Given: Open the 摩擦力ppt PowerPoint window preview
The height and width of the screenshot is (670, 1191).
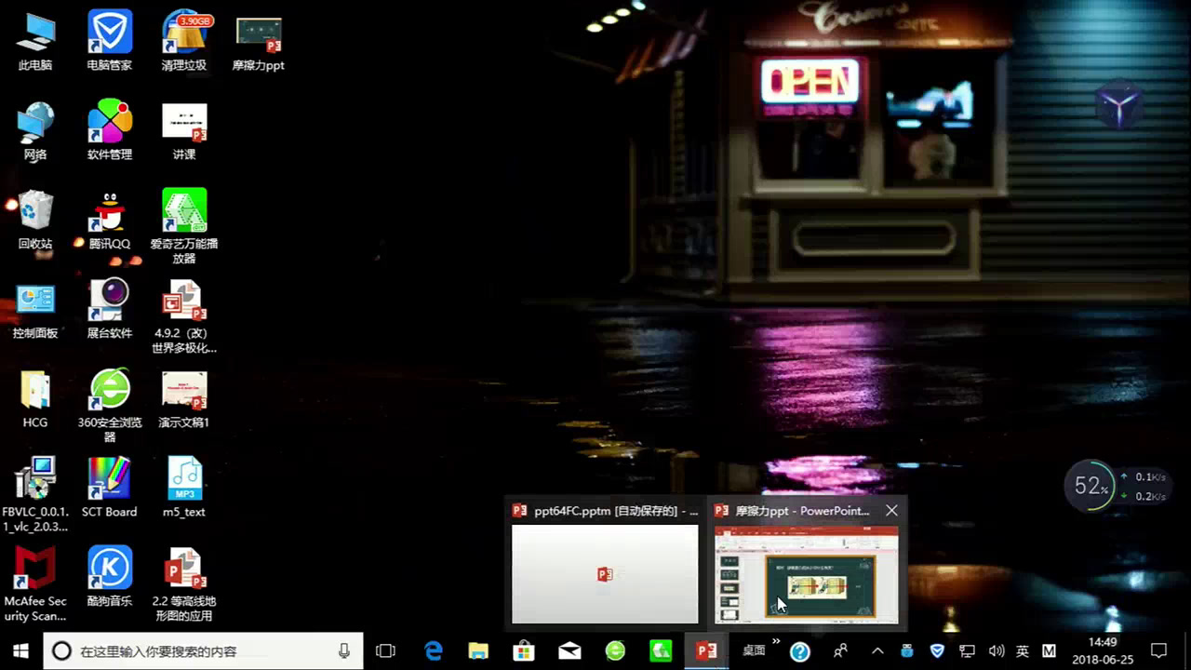Looking at the screenshot, I should click(806, 574).
